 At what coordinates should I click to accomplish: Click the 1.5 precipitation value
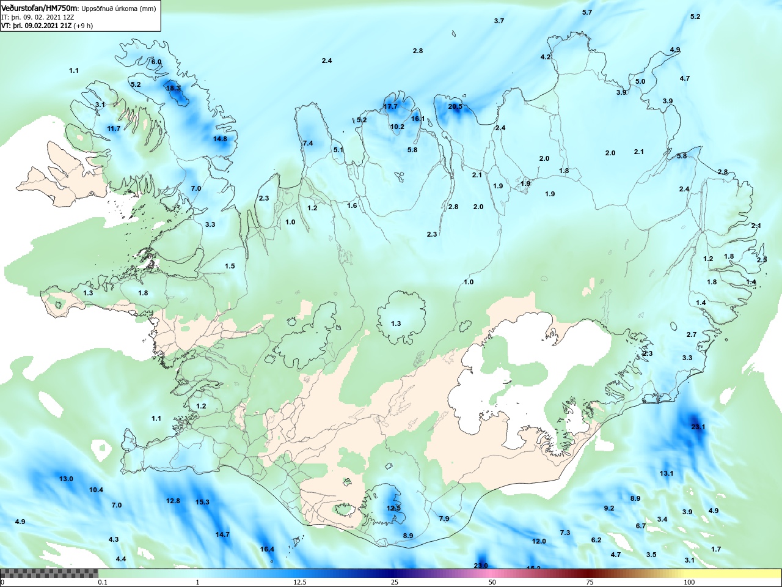click(230, 266)
